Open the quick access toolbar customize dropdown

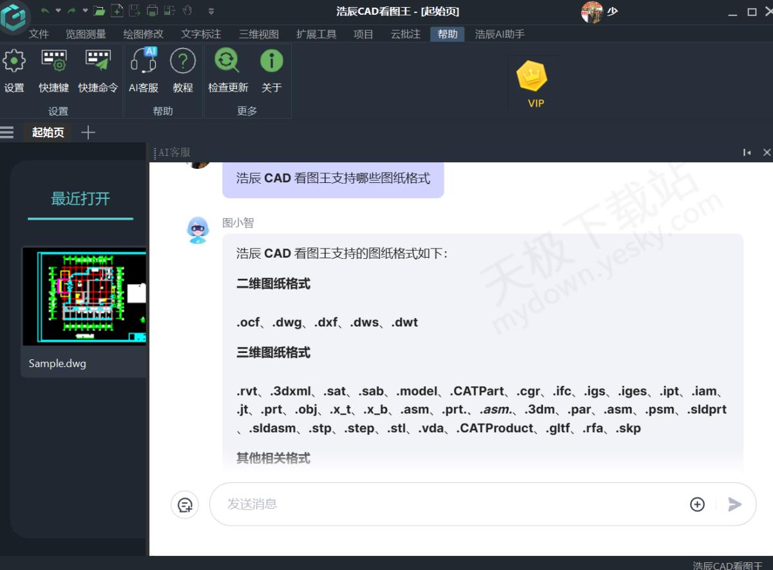pyautogui.click(x=211, y=11)
